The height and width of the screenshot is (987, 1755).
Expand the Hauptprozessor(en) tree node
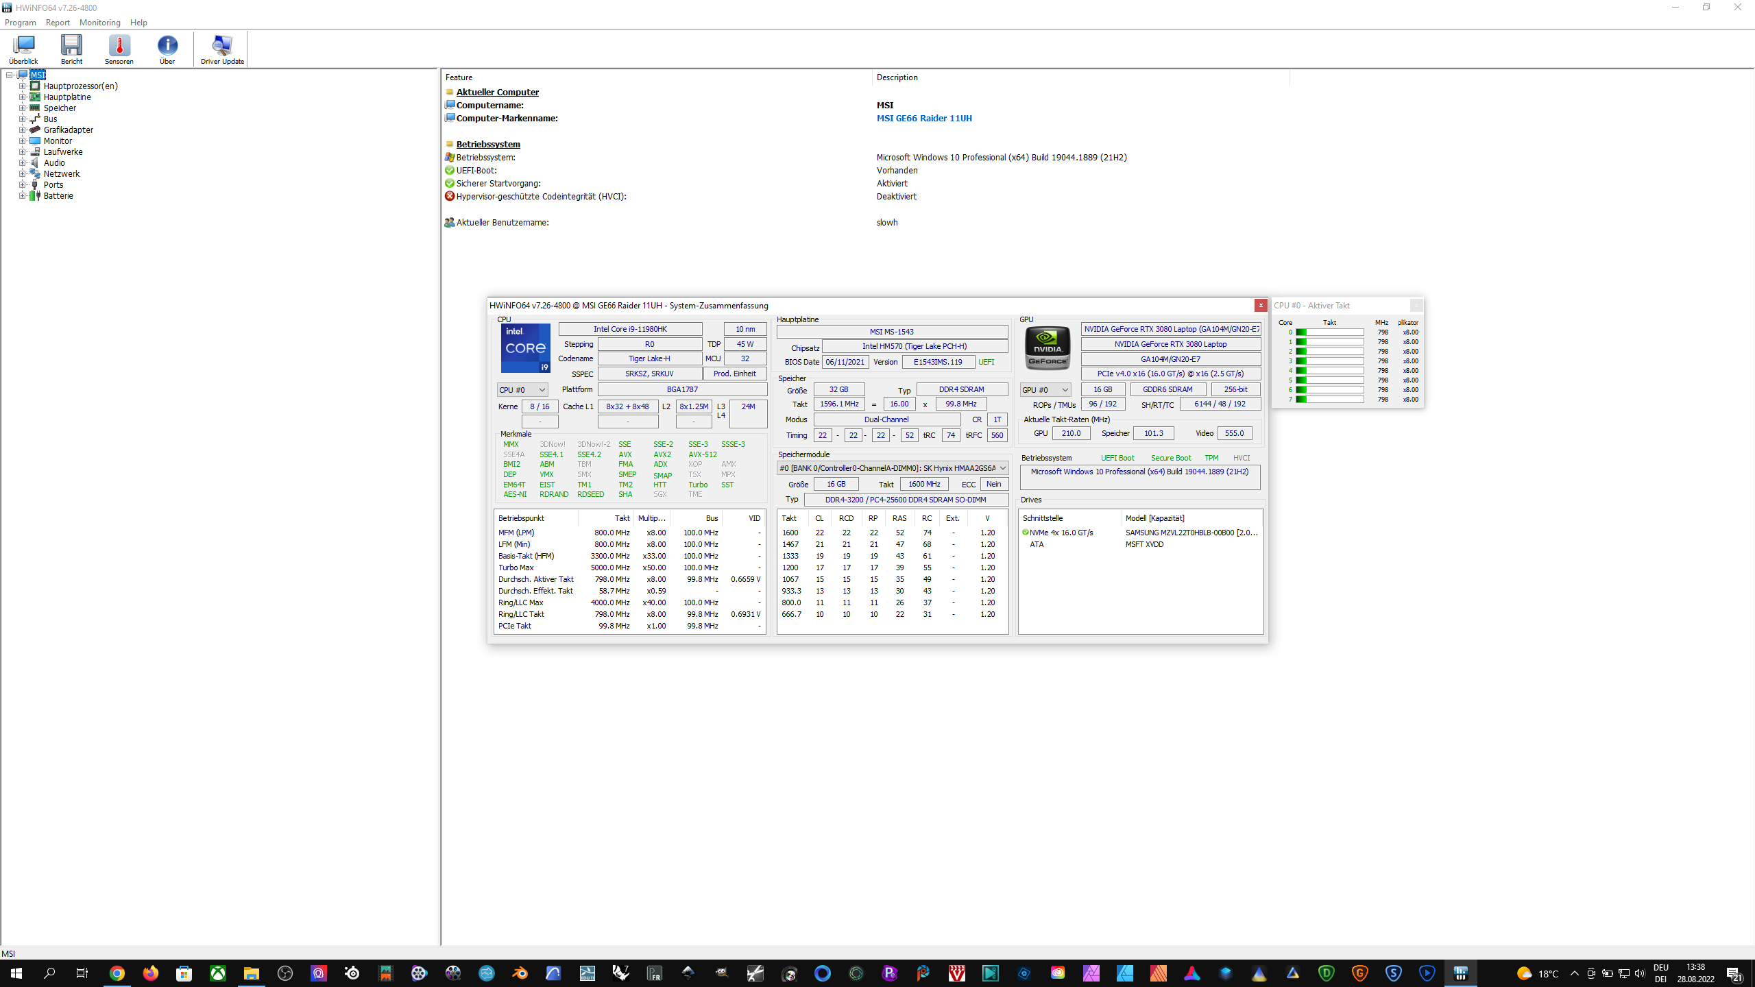[22, 86]
